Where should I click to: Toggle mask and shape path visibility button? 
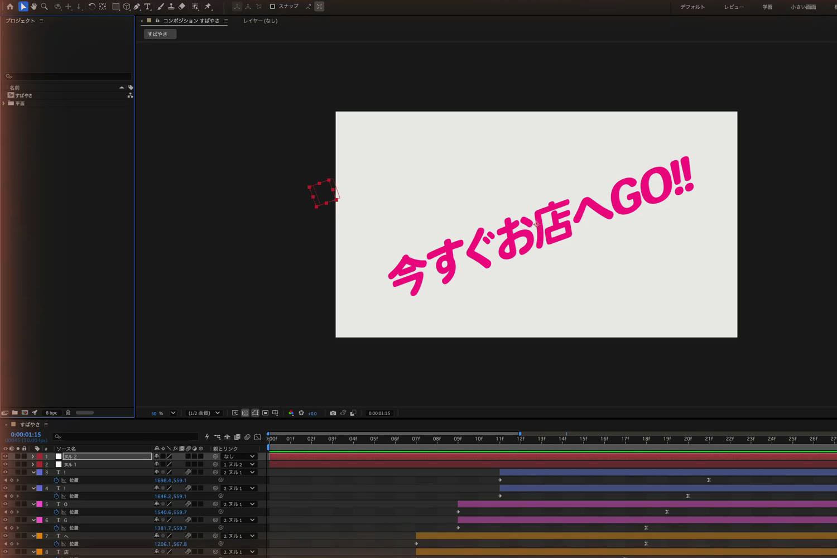click(x=255, y=413)
